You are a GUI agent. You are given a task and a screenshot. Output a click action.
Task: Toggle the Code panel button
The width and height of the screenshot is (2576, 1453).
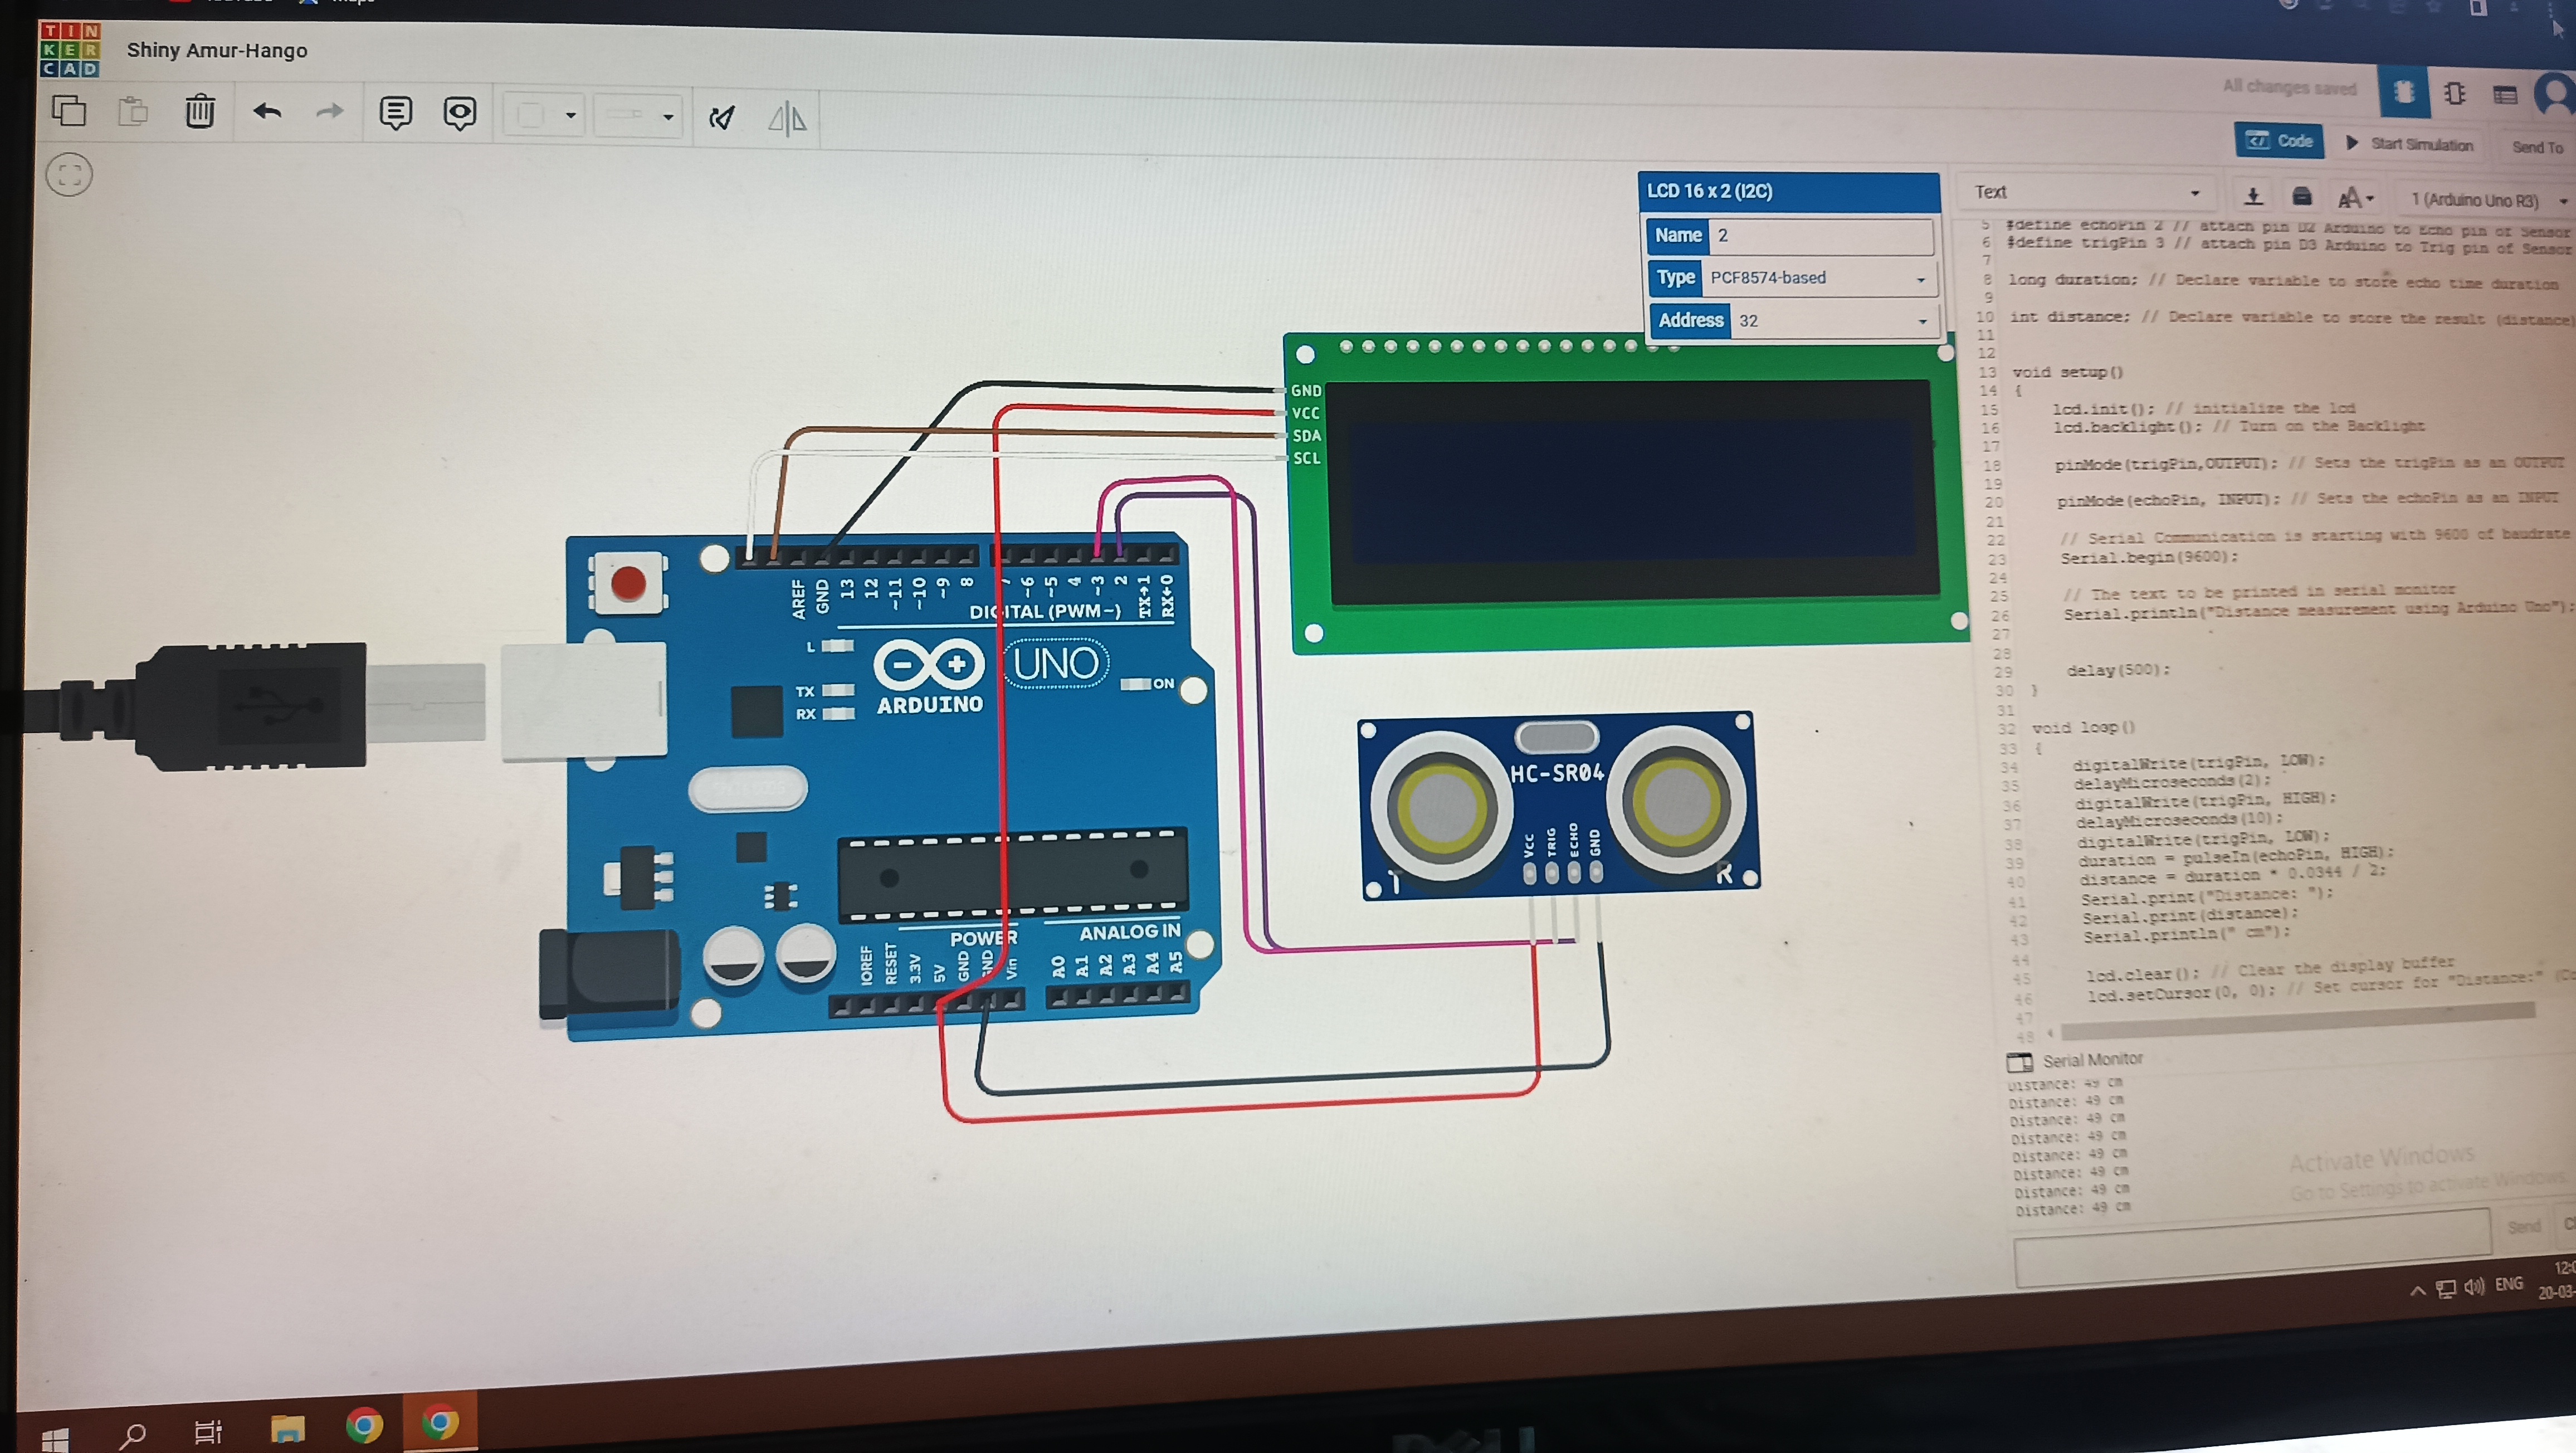coord(2278,141)
